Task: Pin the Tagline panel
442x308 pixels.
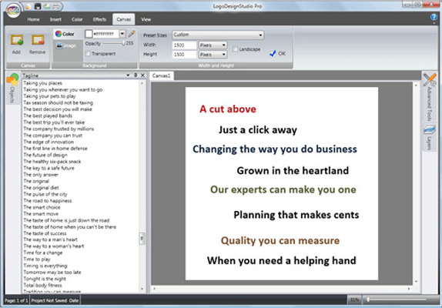Action: click(x=136, y=75)
